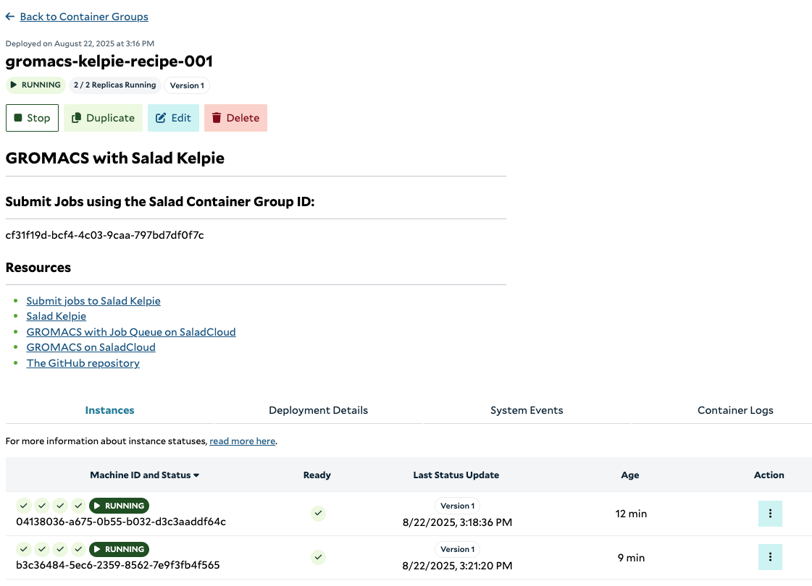Open actions menu for instance b3c36484

[770, 557]
